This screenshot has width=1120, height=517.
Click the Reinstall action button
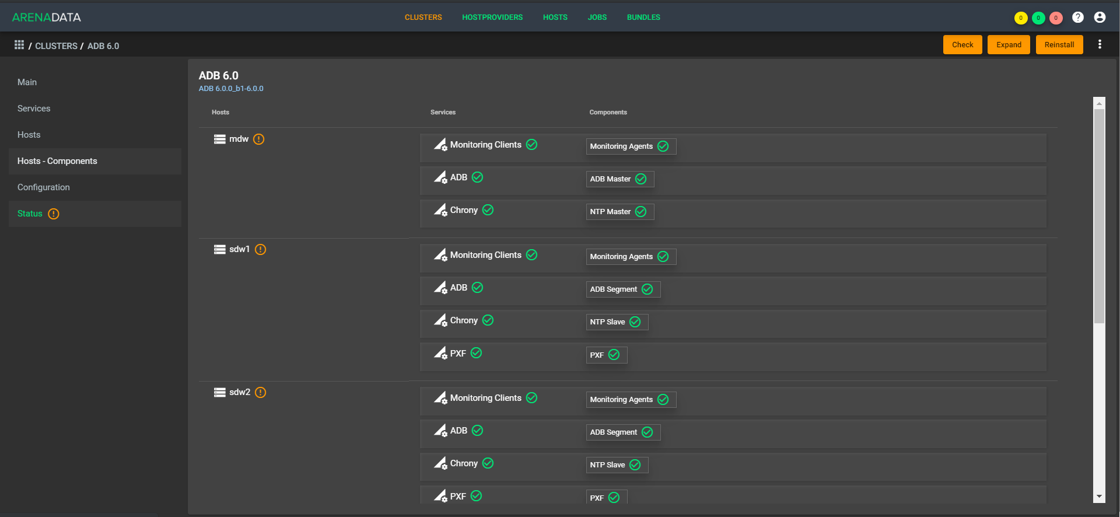(x=1059, y=45)
